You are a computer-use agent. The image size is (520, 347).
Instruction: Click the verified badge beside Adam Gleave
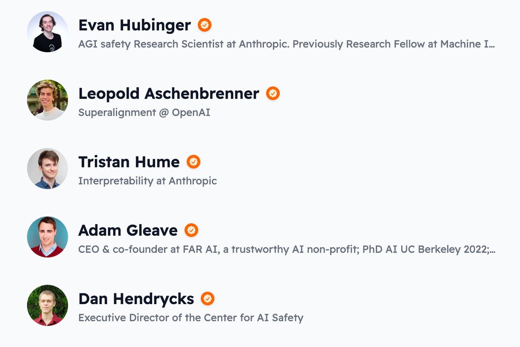(191, 230)
